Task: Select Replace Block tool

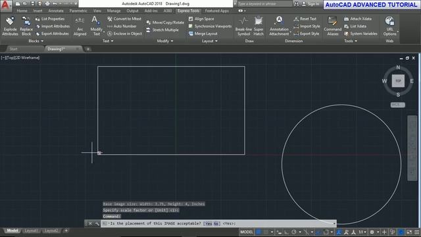Action: tap(26, 26)
